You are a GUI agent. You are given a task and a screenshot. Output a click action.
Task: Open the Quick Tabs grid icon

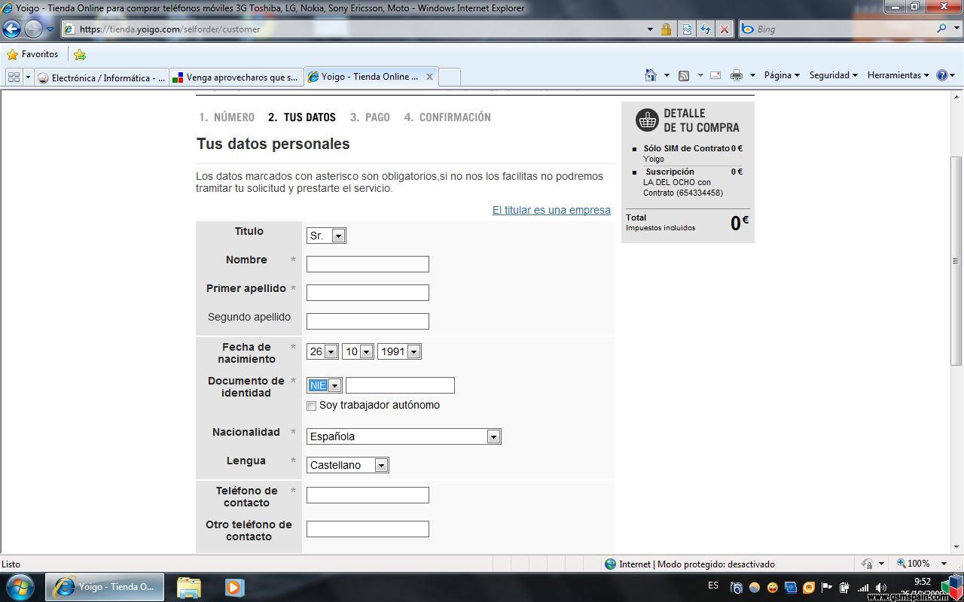pos(14,77)
